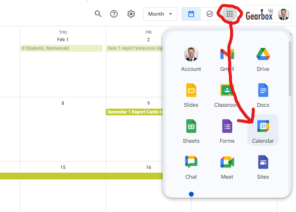
Task: Open Google Drive app
Action: pyautogui.click(x=263, y=59)
